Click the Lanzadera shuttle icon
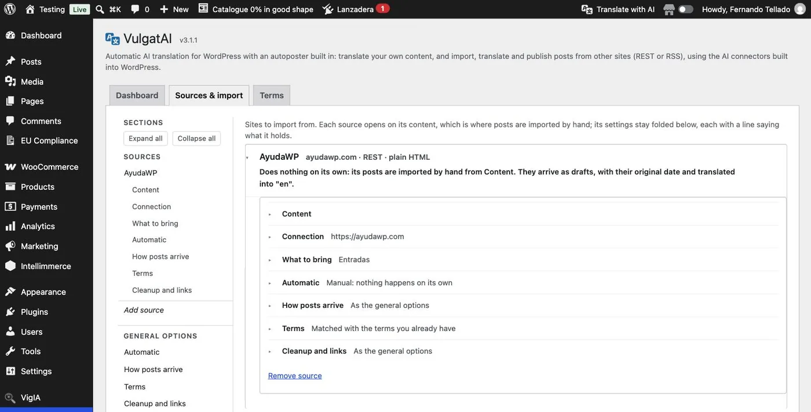Image resolution: width=811 pixels, height=412 pixels. tap(328, 9)
